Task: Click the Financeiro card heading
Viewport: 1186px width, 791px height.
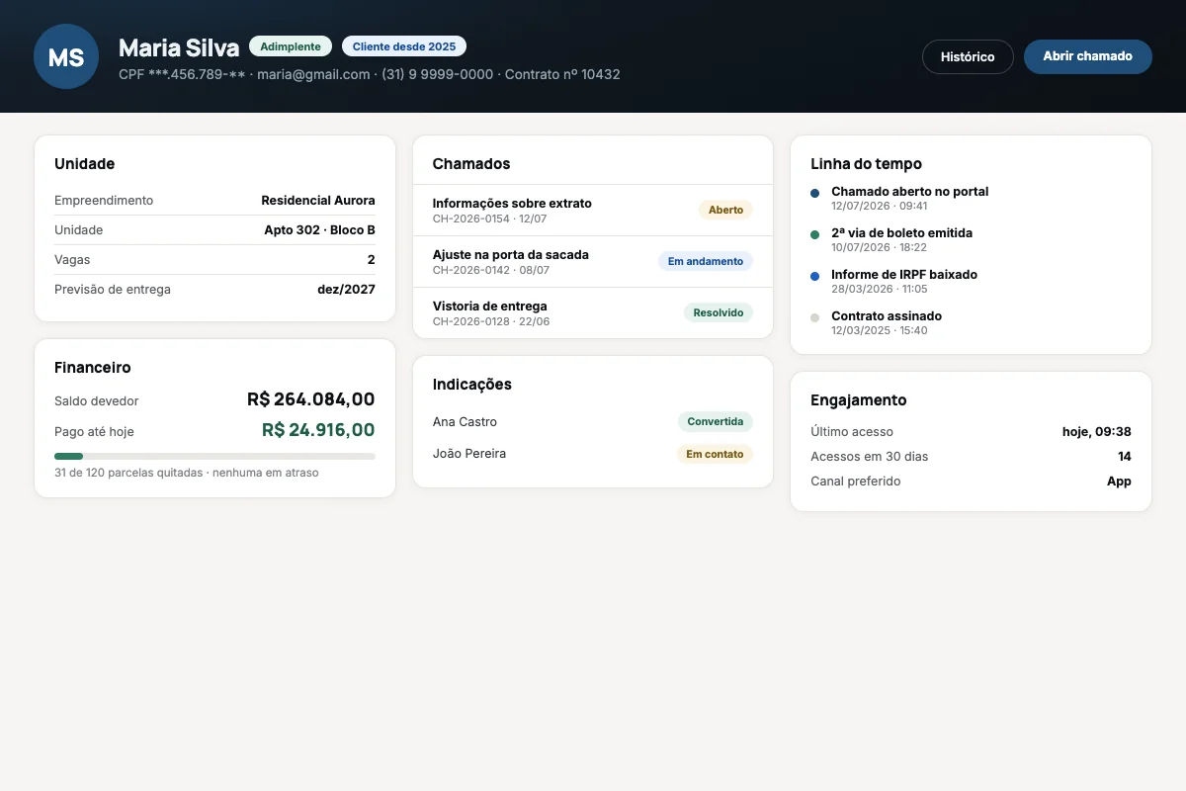Action: pos(93,368)
